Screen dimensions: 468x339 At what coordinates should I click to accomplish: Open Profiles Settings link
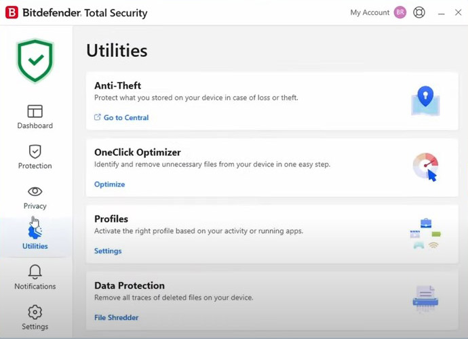pos(108,251)
